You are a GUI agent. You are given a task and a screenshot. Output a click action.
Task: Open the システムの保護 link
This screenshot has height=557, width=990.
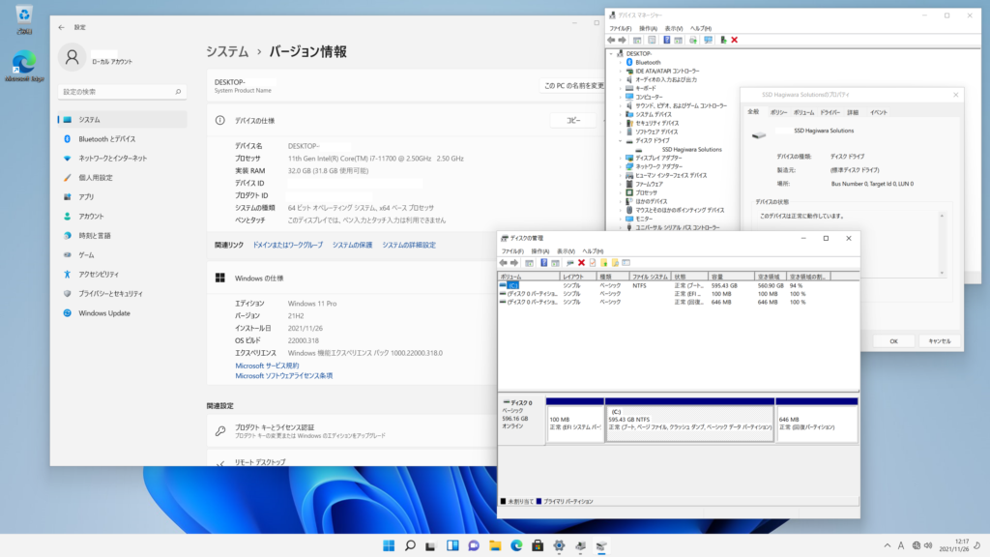click(x=352, y=245)
